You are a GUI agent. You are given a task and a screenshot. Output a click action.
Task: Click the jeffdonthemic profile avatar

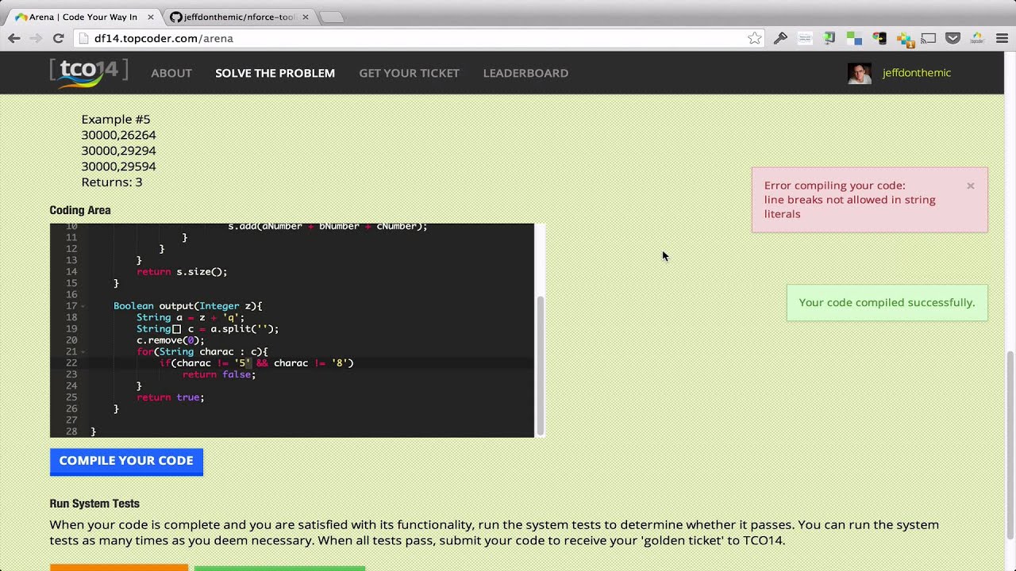point(859,73)
